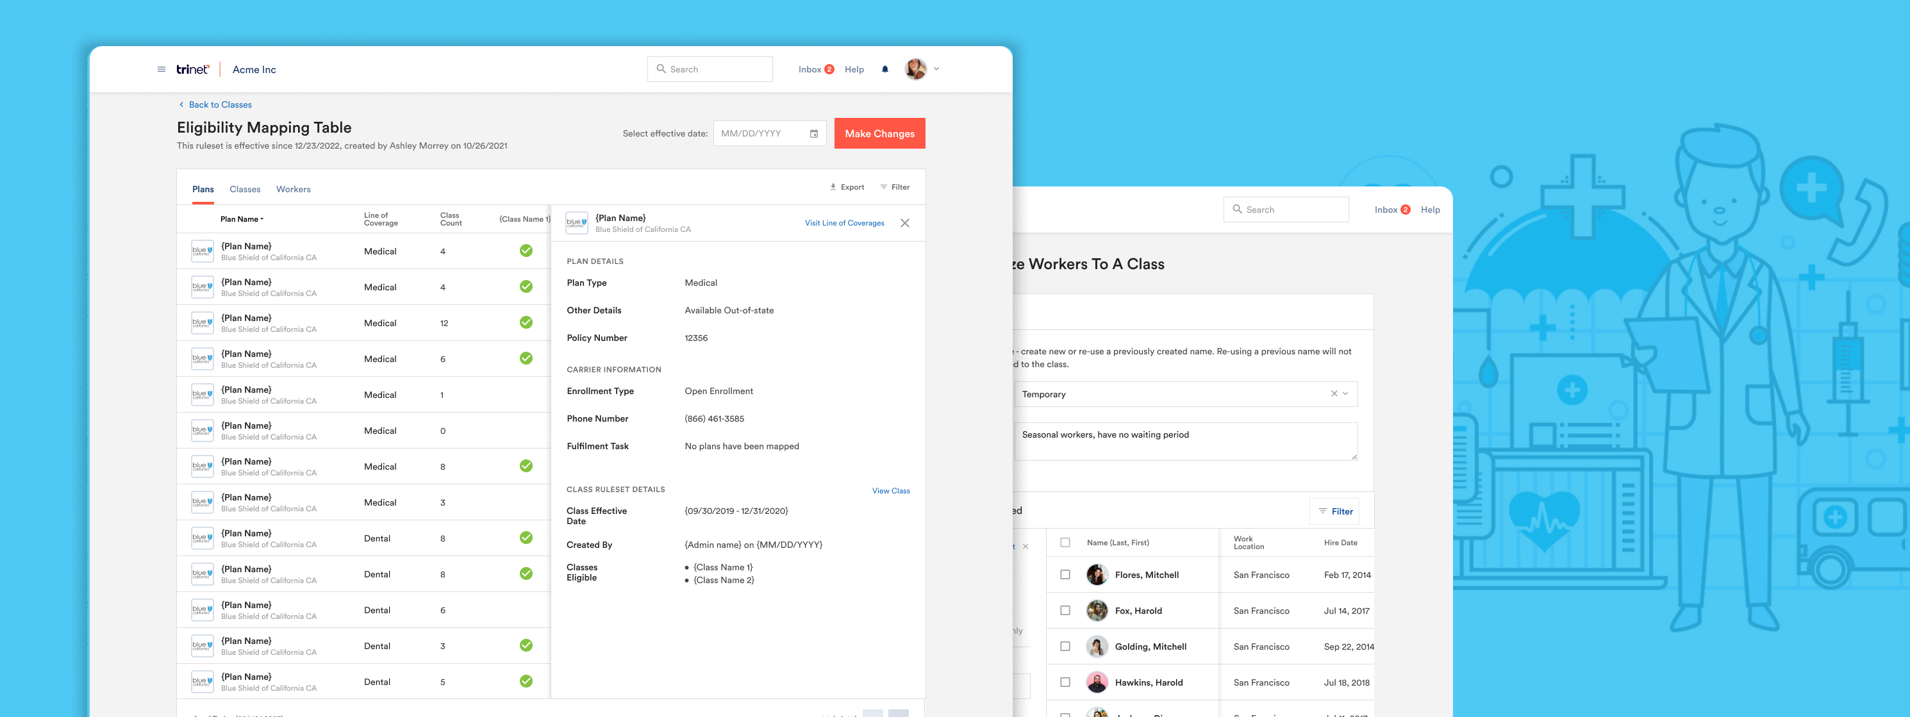Check the box for Fox, Harold
Viewport: 1910px width, 717px height.
[1065, 611]
